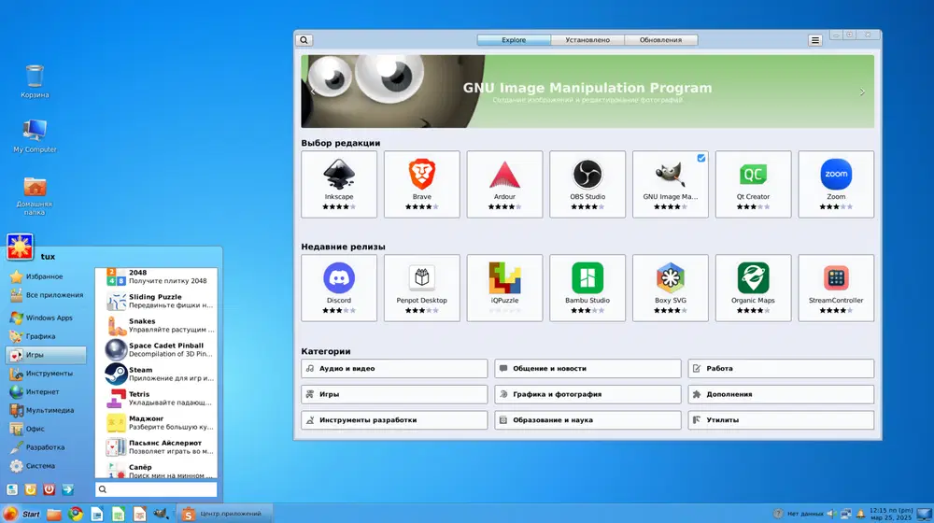Image resolution: width=934 pixels, height=523 pixels.
Task: Open the Игры category button in app center
Action: 394,394
